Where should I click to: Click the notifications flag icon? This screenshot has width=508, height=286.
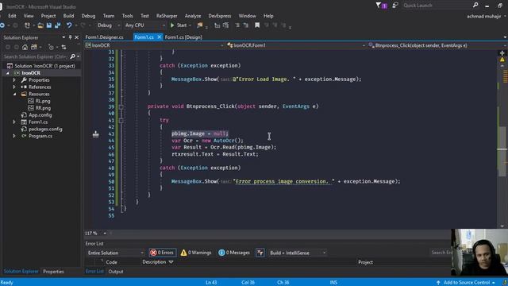[x=379, y=6]
